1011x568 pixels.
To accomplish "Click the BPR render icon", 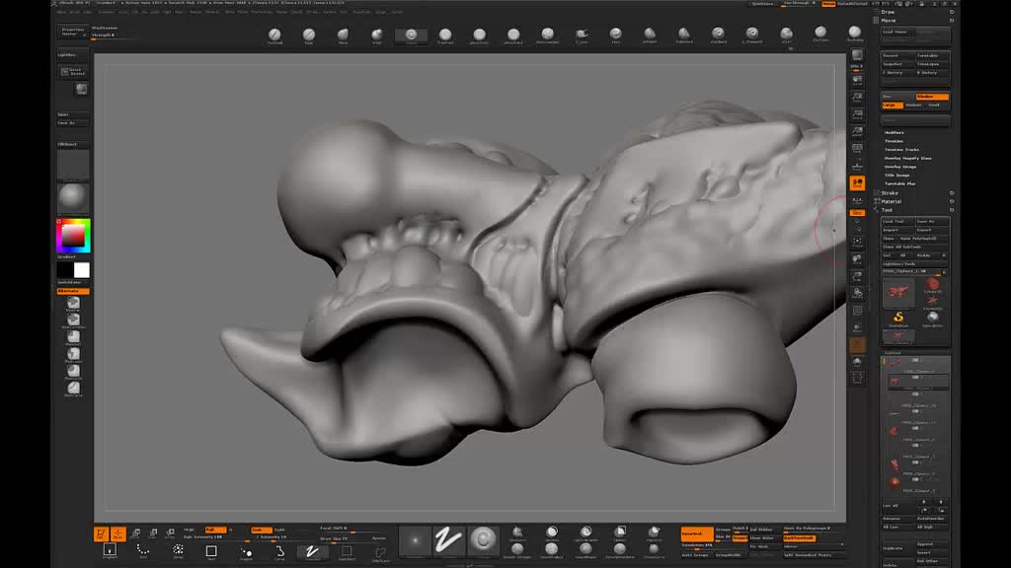I will tap(857, 56).
